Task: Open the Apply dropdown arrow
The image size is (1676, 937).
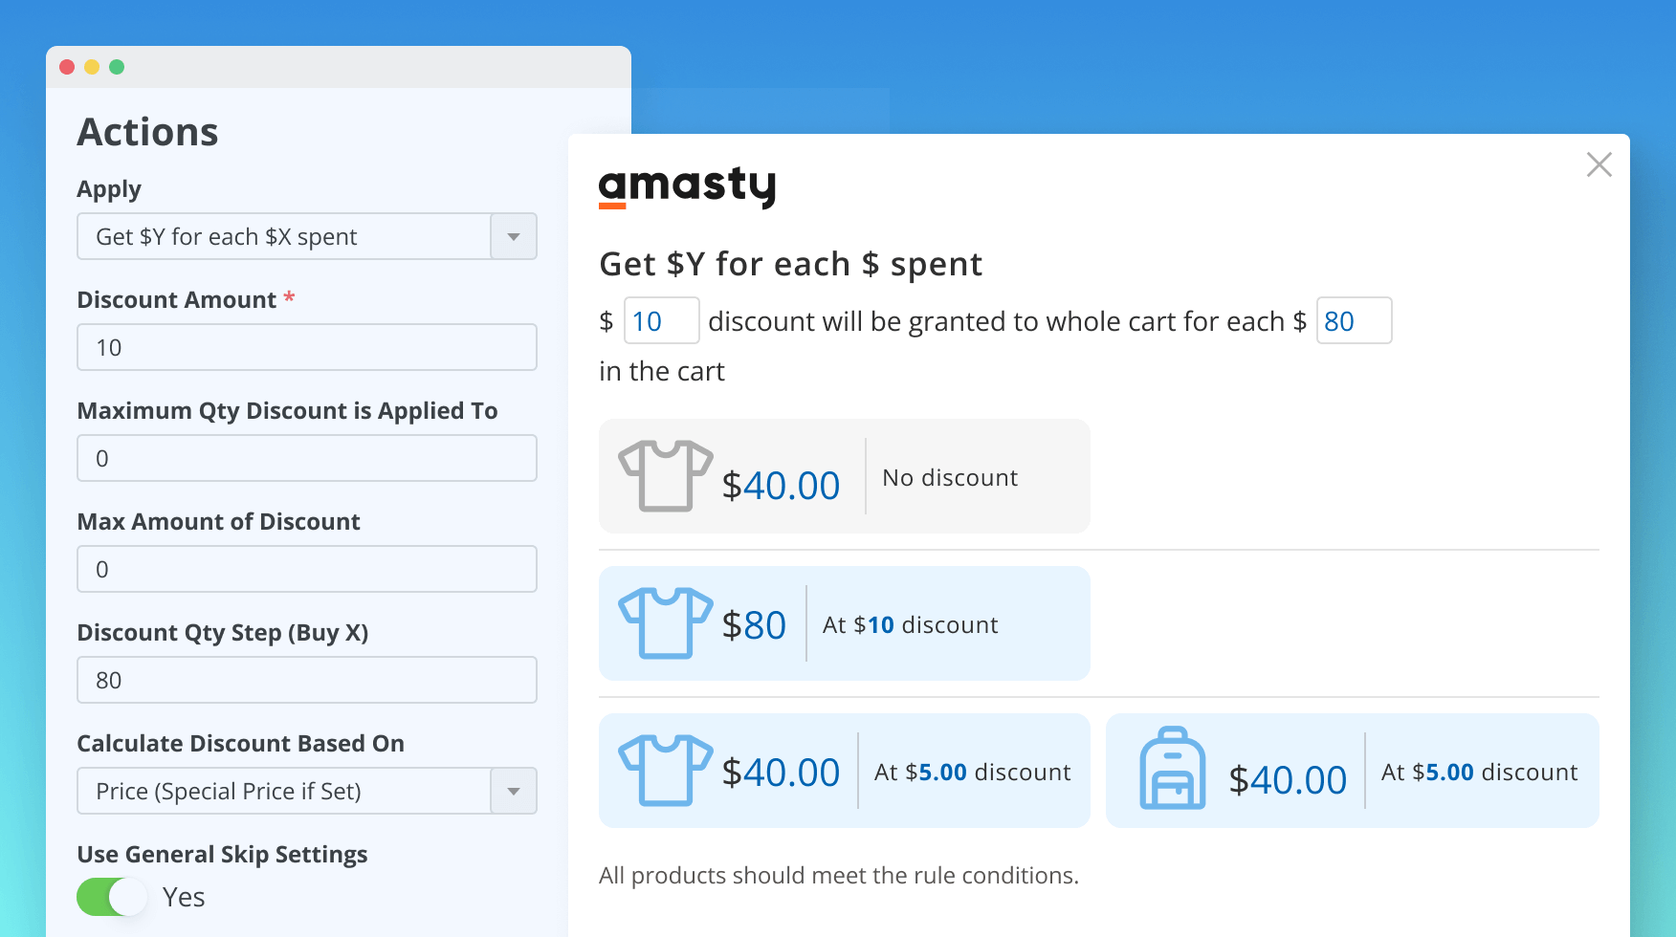Action: click(x=514, y=236)
